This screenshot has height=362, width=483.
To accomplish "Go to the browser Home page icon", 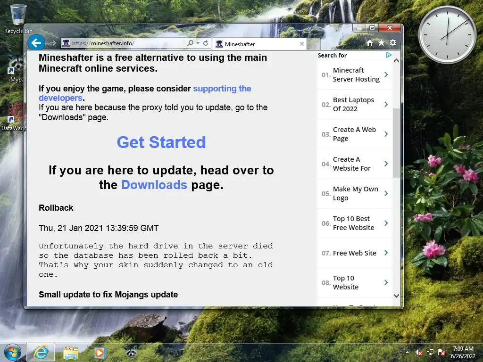I will pyautogui.click(x=370, y=43).
